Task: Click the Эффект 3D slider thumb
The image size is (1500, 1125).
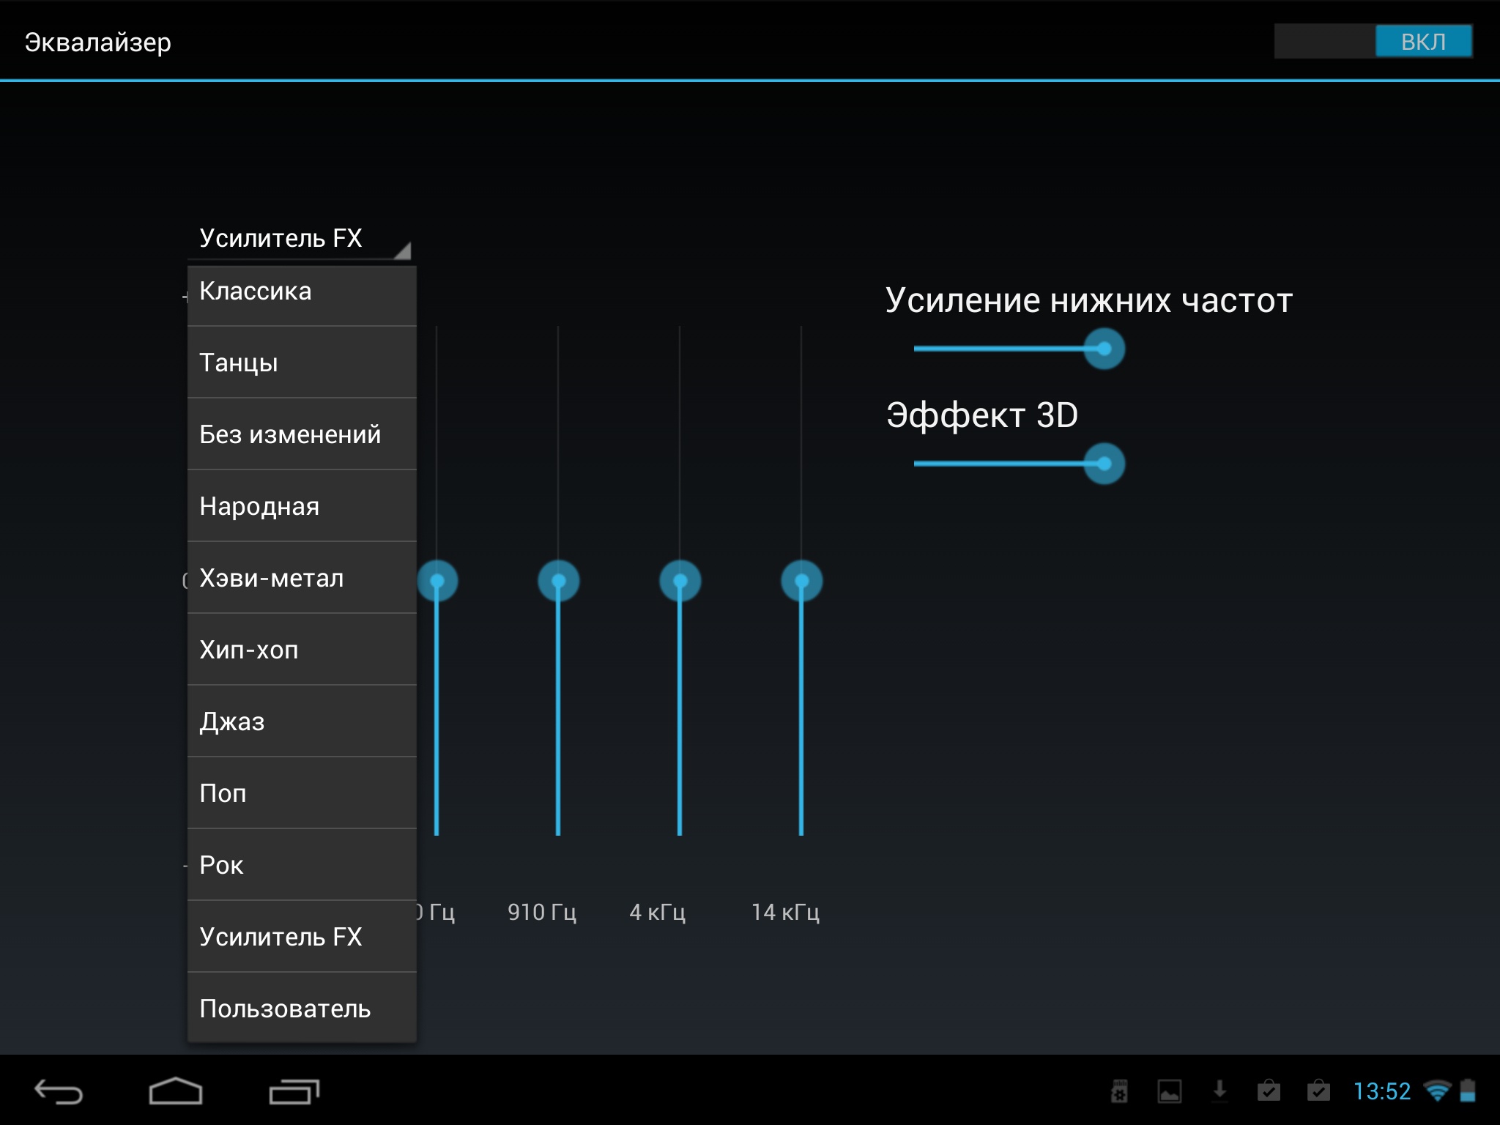Action: point(1104,464)
